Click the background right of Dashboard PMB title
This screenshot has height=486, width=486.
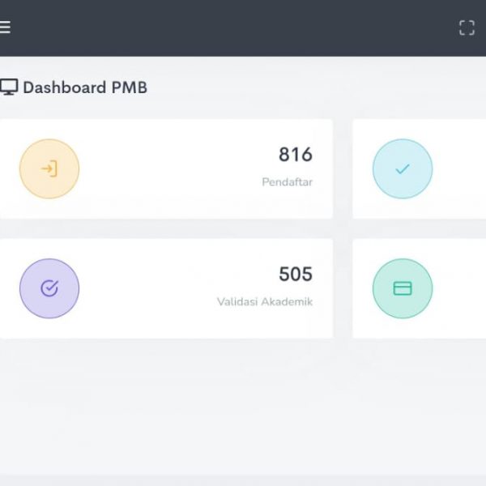(x=324, y=87)
